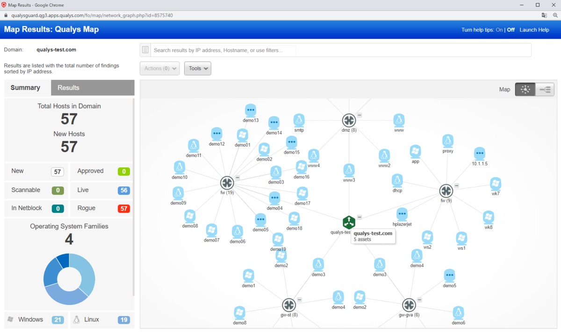The width and height of the screenshot is (561, 332).
Task: Click the gw-st (8) gateway node
Action: click(289, 305)
